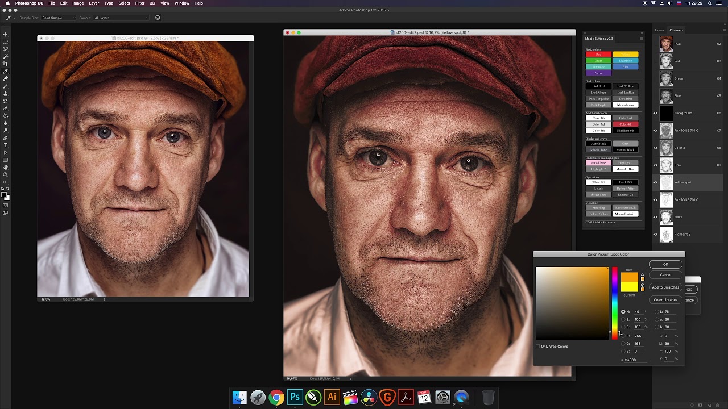Open the Filter menu
The height and width of the screenshot is (409, 728).
(139, 3)
